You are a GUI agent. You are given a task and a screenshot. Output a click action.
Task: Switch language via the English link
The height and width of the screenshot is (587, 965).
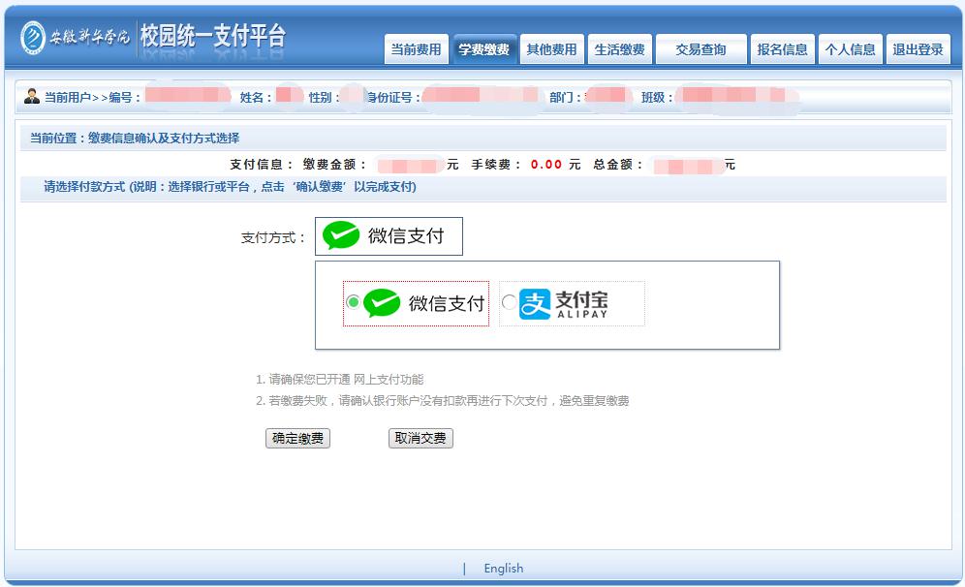tap(503, 569)
